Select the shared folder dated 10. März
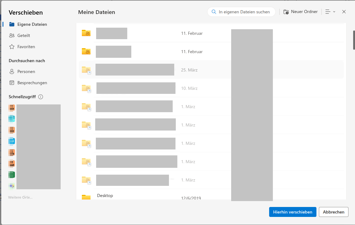The height and width of the screenshot is (225, 355). tap(211, 88)
